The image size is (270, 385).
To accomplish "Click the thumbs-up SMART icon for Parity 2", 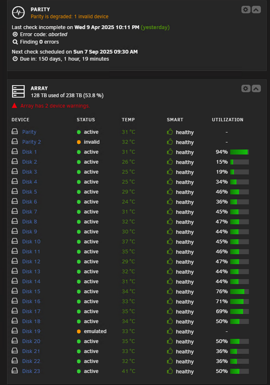I will click(x=170, y=142).
